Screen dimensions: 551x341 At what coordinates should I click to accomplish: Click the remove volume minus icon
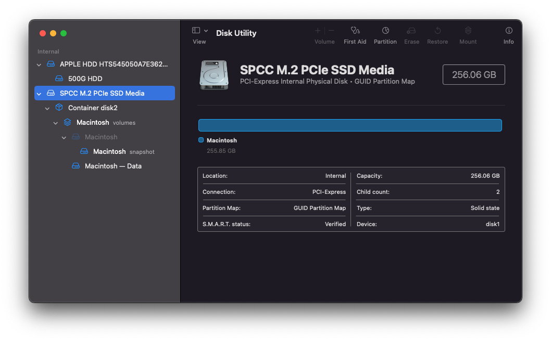click(332, 31)
